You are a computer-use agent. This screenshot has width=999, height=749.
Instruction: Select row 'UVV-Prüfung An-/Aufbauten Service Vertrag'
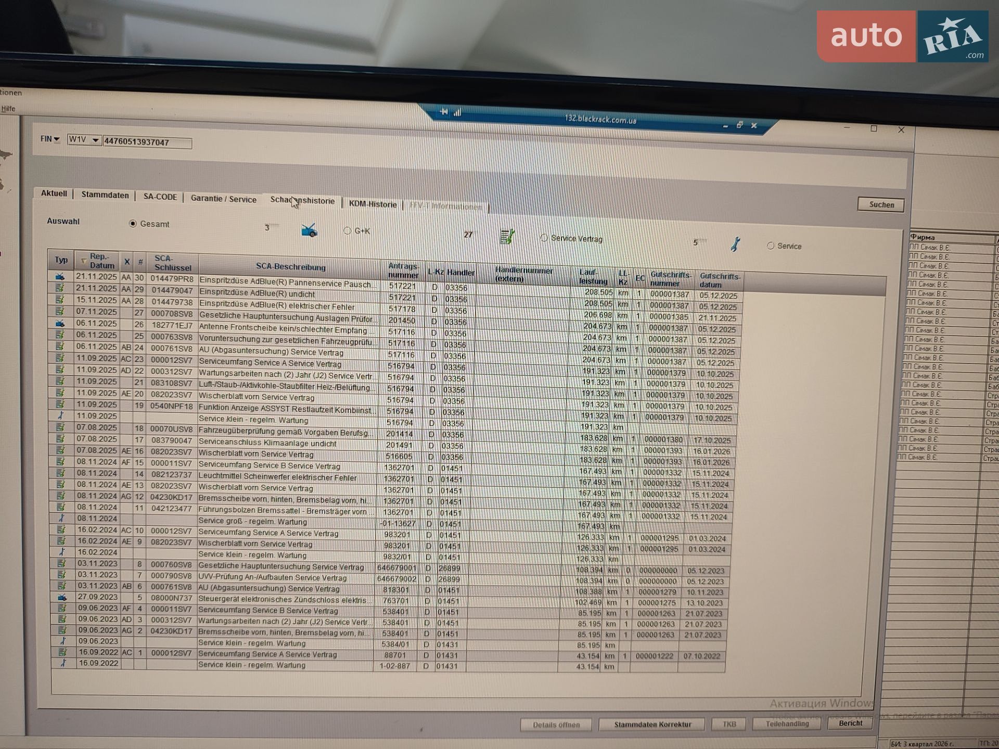tap(390, 578)
